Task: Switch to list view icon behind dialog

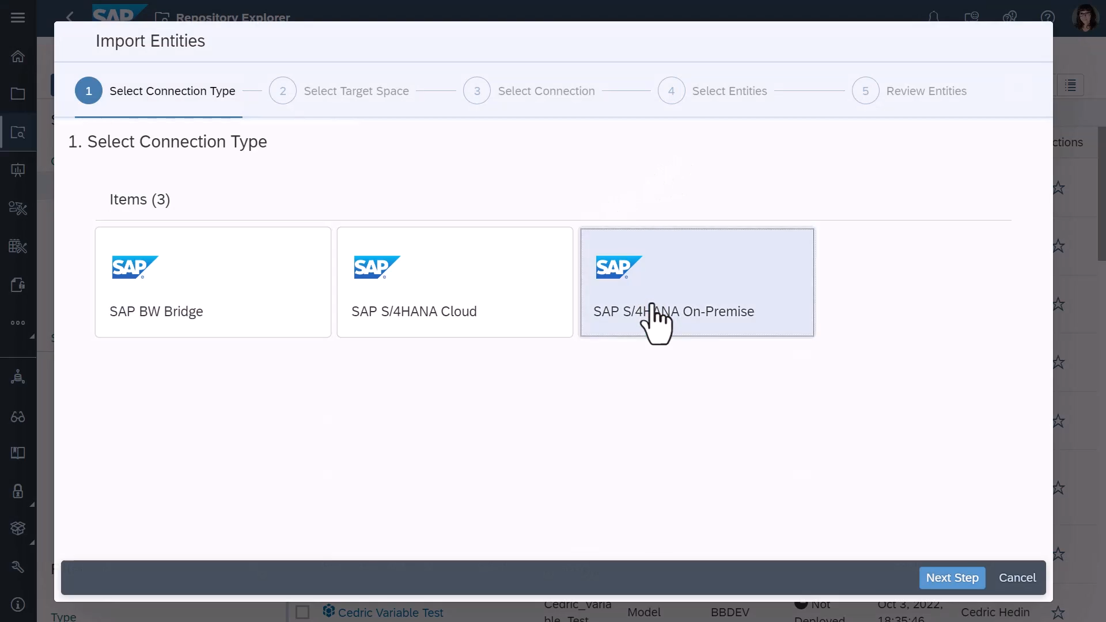Action: coord(1071,85)
